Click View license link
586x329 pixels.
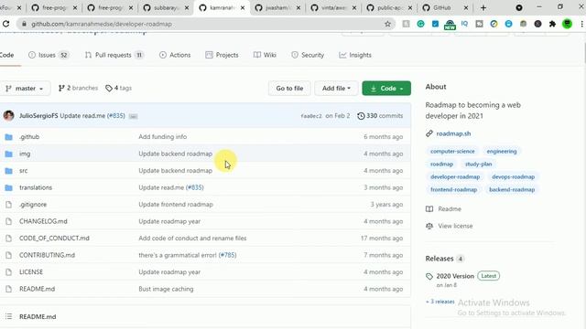pyautogui.click(x=455, y=226)
